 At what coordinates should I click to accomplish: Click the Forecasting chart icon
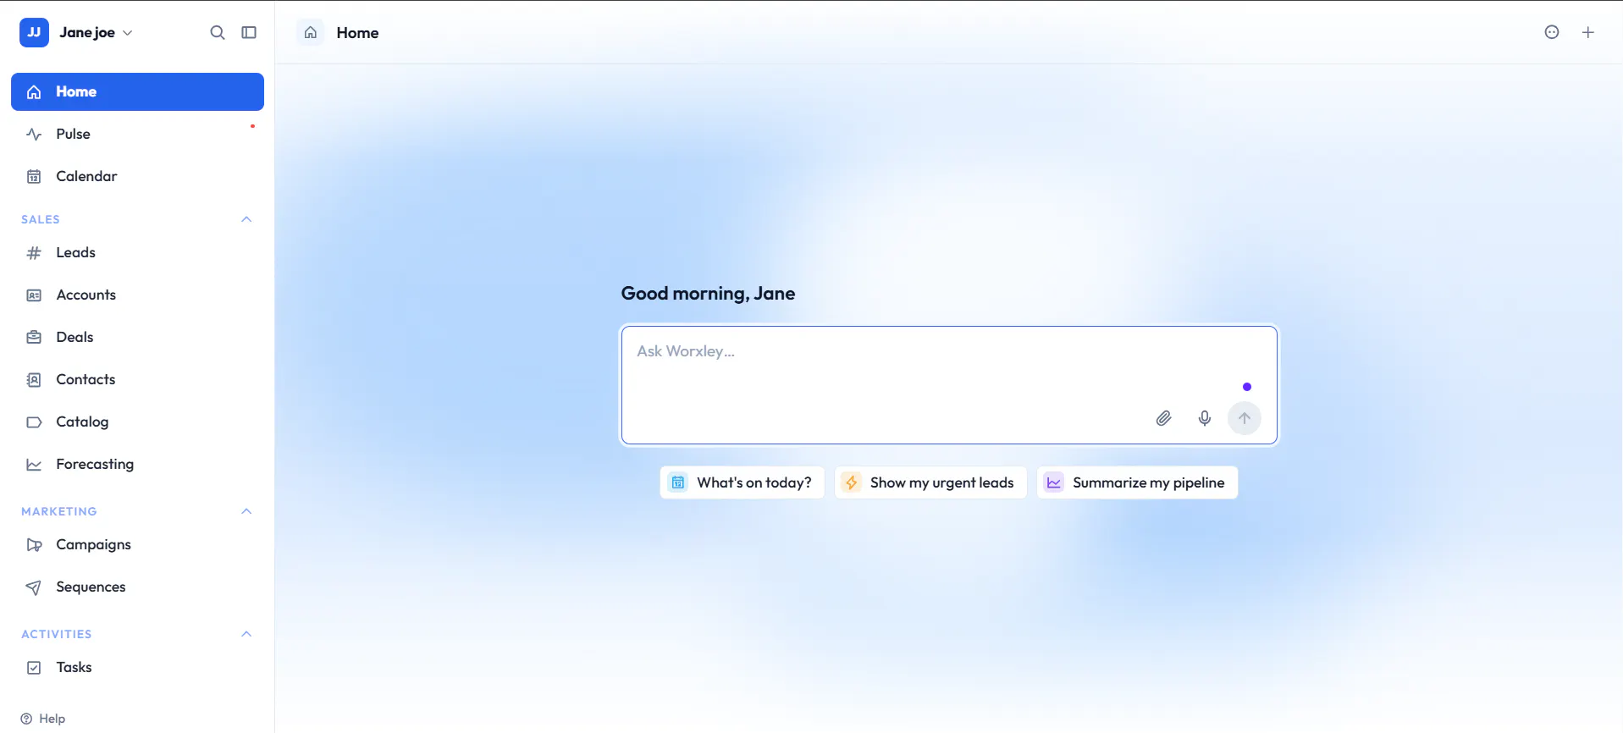[34, 464]
